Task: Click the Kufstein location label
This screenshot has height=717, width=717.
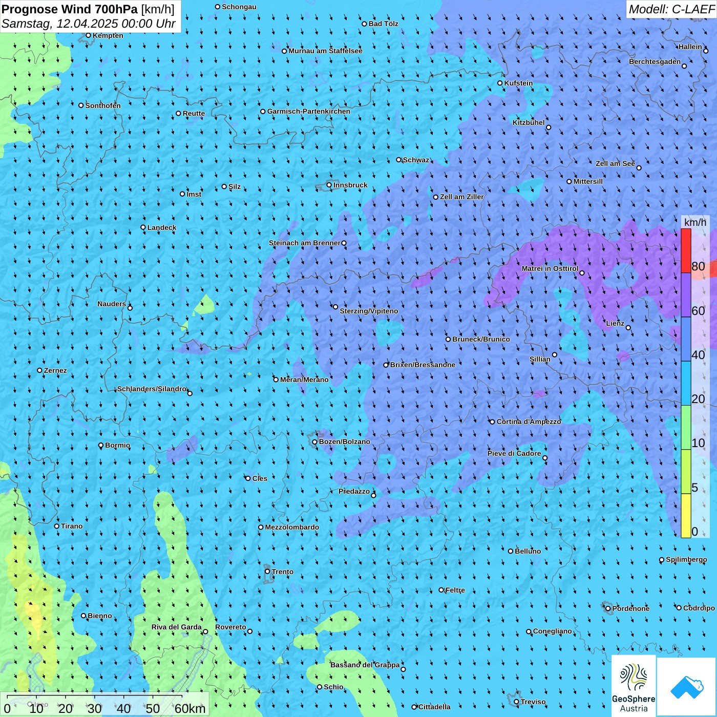Action: 518,83
